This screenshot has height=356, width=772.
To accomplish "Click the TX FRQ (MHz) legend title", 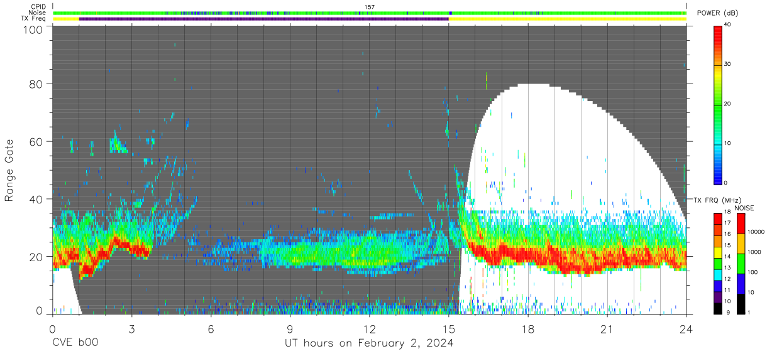I will (x=717, y=200).
